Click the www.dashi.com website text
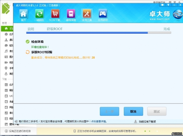183x136 pixels. click(160, 19)
